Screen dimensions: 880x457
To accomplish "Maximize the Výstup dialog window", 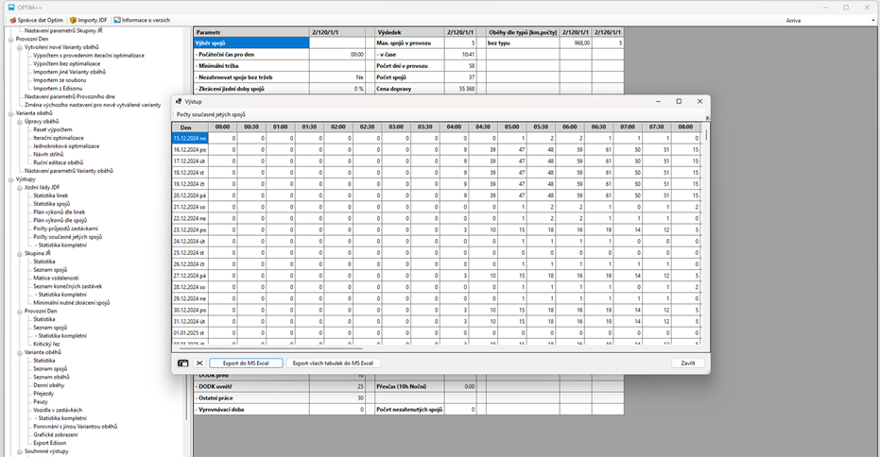I will pos(678,101).
